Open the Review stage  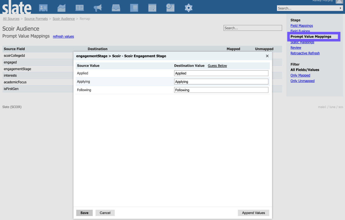296,48
